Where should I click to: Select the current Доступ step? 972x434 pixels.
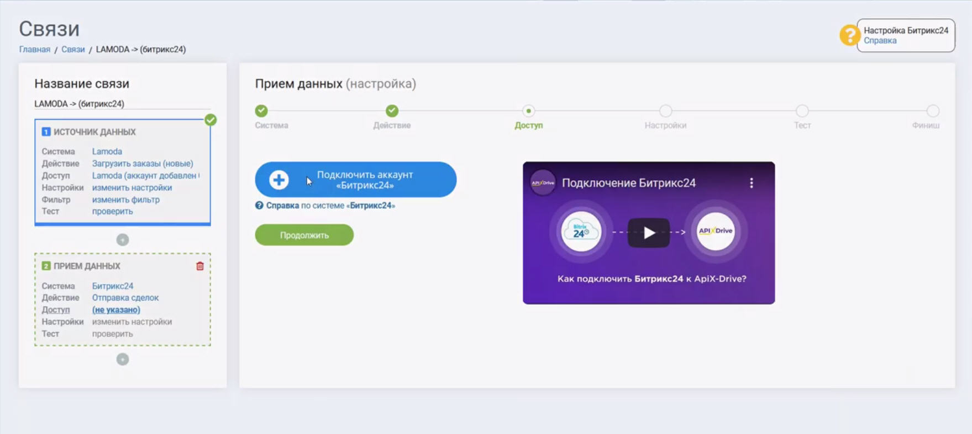click(529, 111)
